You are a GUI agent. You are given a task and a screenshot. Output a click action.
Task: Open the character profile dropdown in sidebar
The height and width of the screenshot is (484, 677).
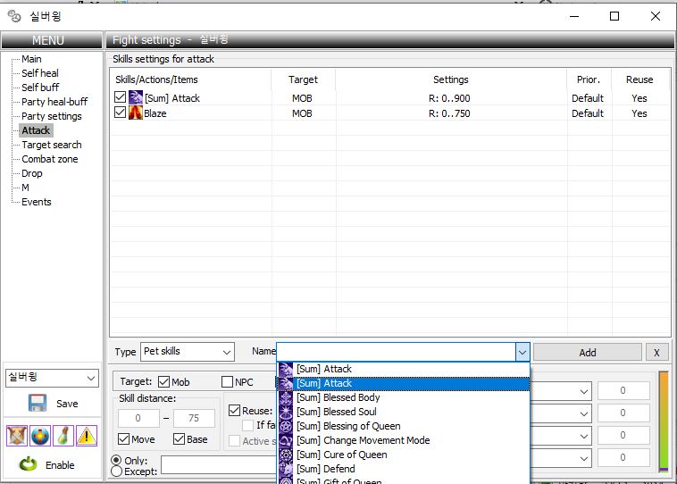[x=52, y=378]
